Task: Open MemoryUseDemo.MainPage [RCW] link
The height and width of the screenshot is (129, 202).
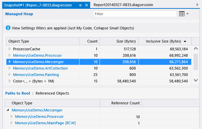Action: point(45,123)
